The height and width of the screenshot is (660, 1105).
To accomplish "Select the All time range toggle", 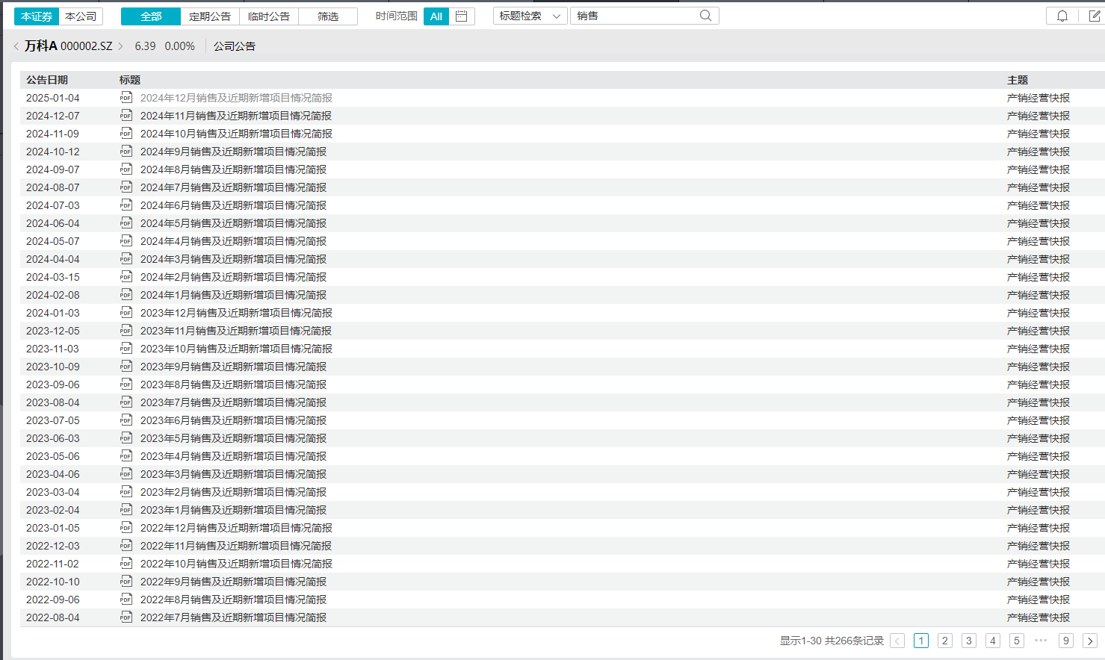I will tap(436, 16).
